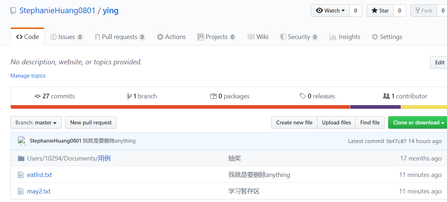Viewport: 447px width, 202px height.
Task: Click New pull request button
Action: coord(91,122)
